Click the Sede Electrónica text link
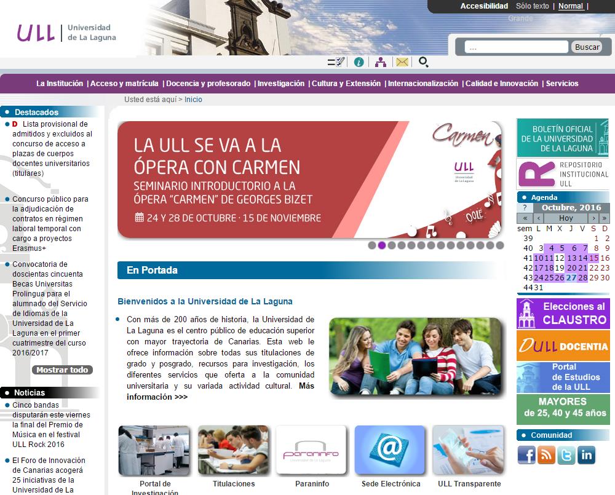Viewport: 615px width, 495px height. coord(391,484)
